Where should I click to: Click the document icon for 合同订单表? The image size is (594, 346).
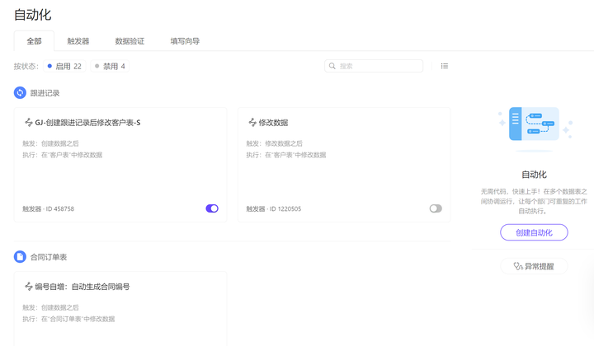[20, 257]
